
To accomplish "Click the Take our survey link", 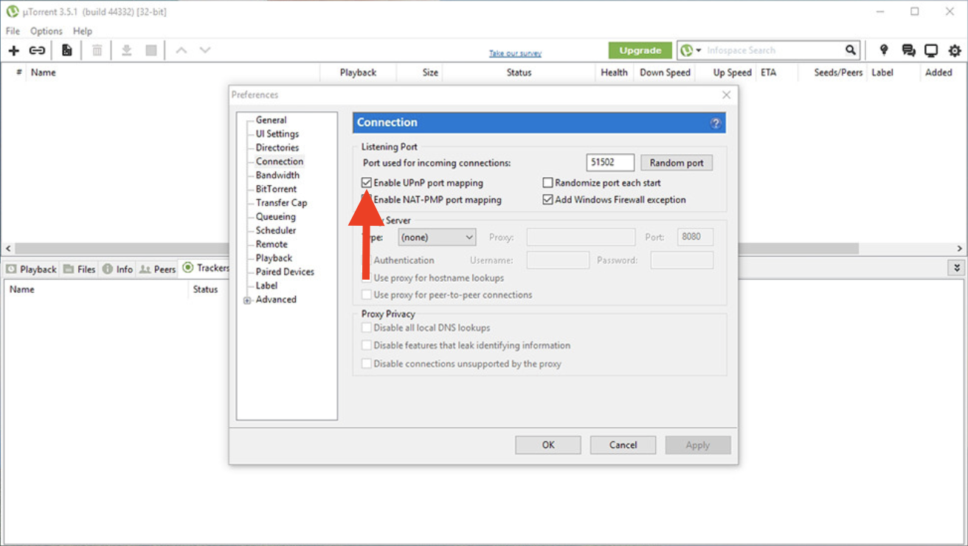I will click(515, 53).
